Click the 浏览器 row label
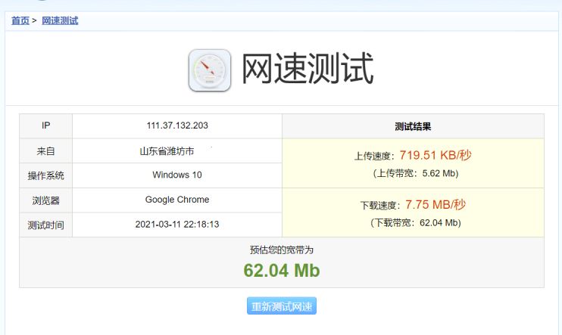Screen dimensions: 562x335 [46, 200]
